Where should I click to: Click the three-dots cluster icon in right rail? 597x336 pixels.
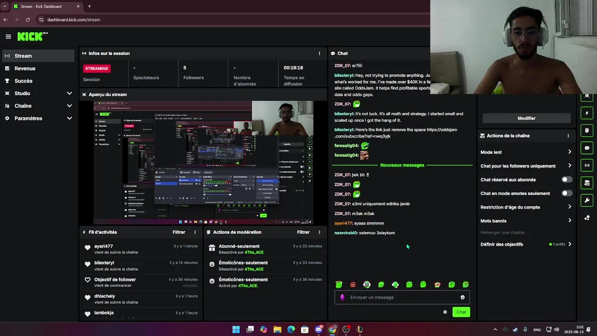click(587, 218)
